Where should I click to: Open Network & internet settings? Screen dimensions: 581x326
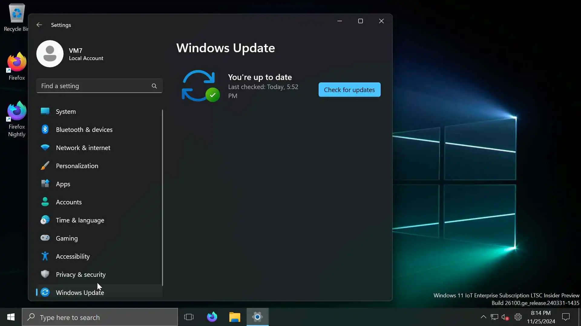(83, 148)
